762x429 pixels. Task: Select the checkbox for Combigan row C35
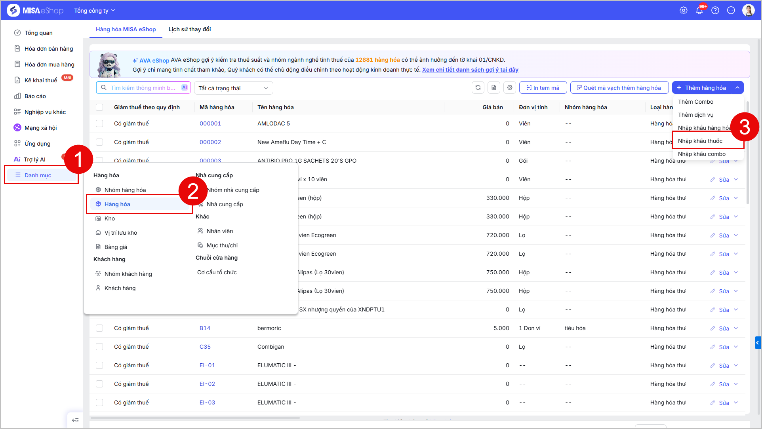point(99,347)
